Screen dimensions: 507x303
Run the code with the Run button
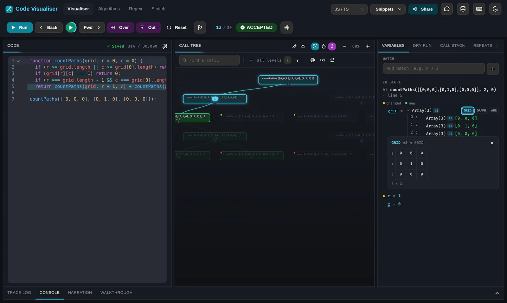[x=20, y=28]
